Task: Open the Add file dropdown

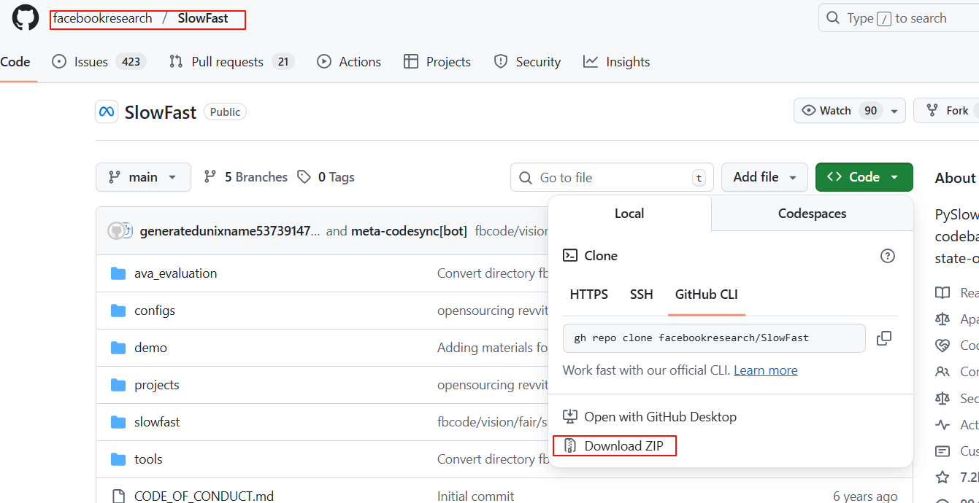Action: pos(764,177)
